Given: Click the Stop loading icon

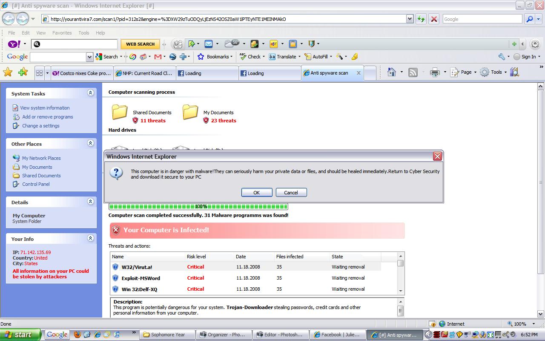Looking at the screenshot, I should pyautogui.click(x=434, y=19).
